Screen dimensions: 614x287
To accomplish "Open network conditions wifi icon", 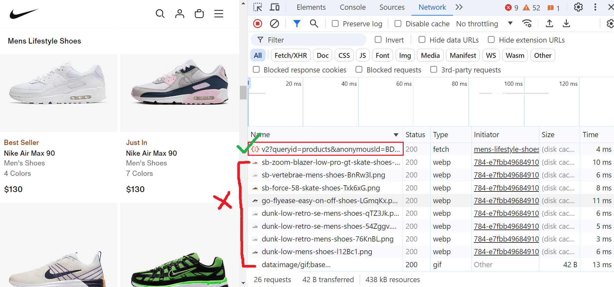I will coord(527,23).
